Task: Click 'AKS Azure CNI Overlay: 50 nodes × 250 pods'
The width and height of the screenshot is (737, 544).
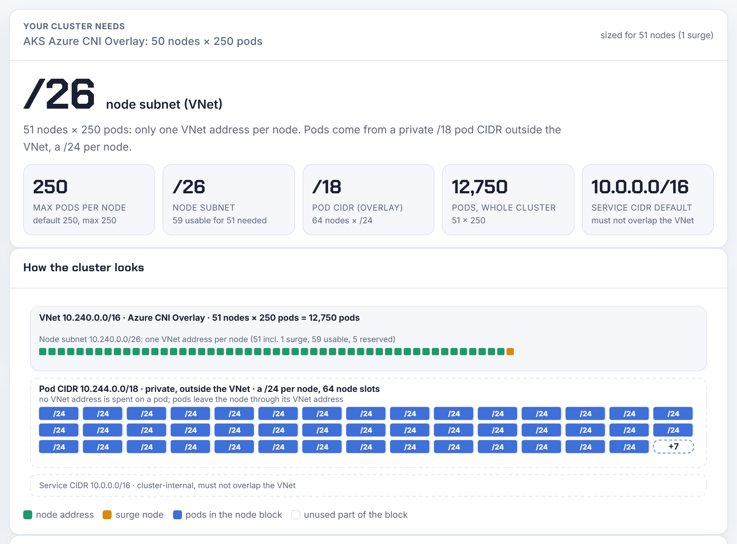Action: [143, 41]
